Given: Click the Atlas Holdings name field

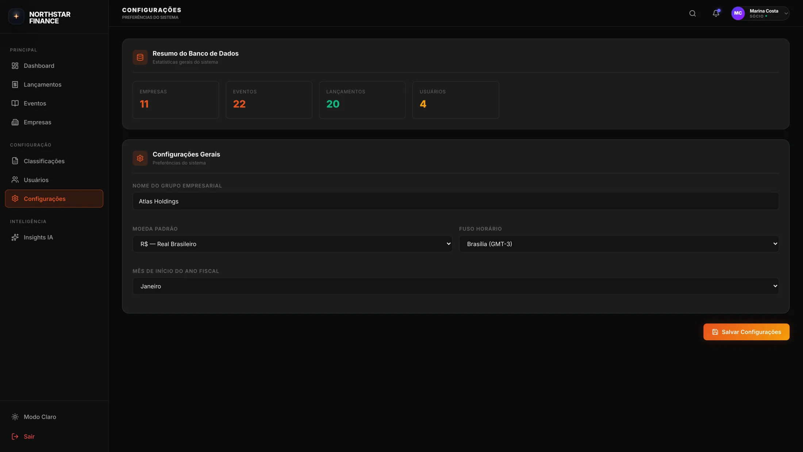Looking at the screenshot, I should click(x=455, y=201).
